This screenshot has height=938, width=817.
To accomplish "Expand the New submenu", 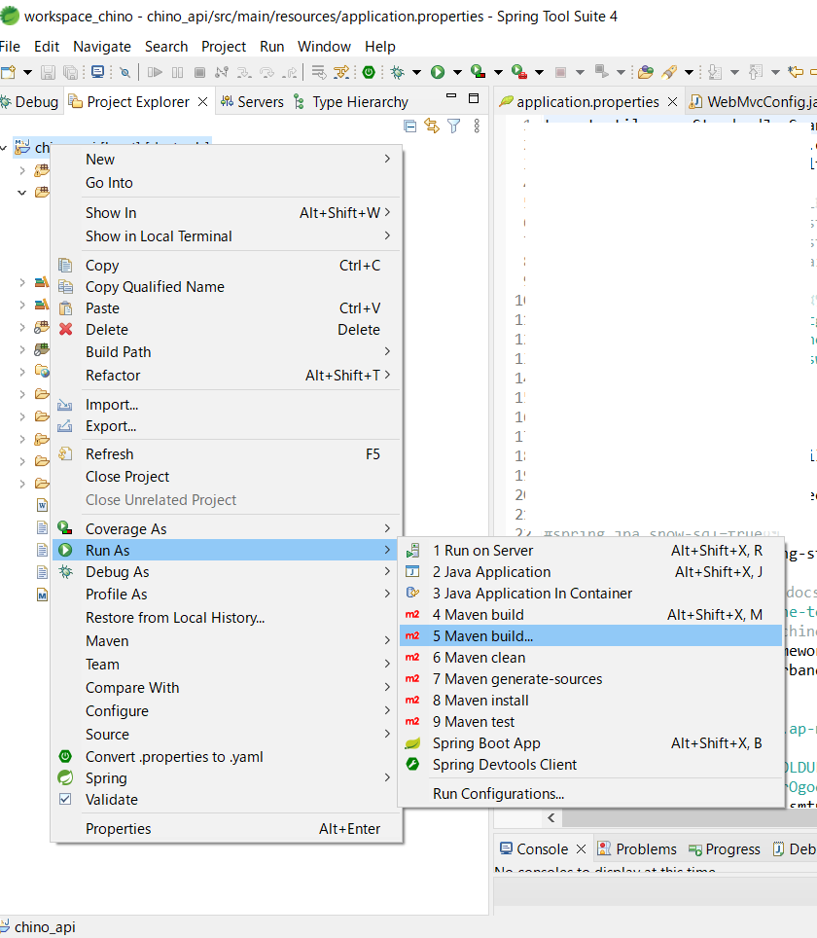I will click(100, 160).
